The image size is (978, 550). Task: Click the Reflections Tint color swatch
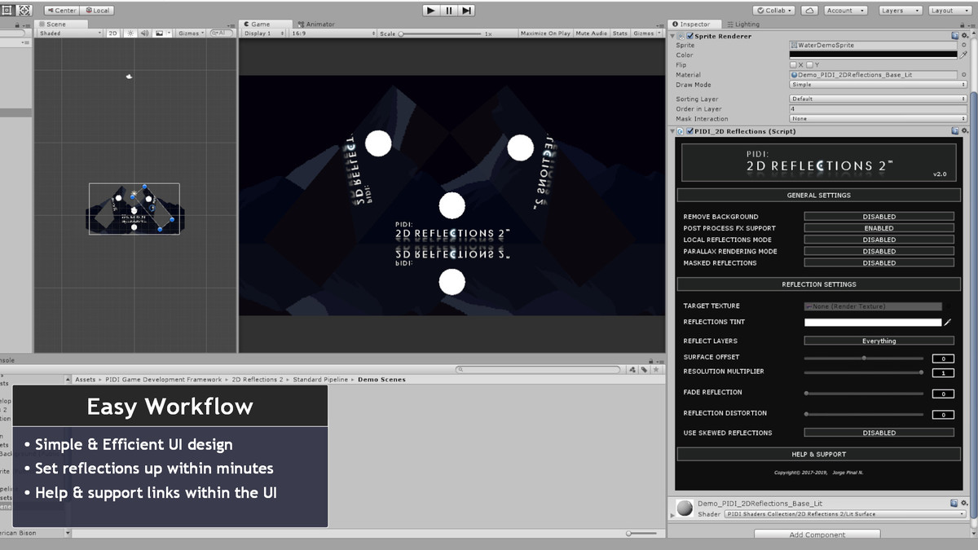(872, 323)
